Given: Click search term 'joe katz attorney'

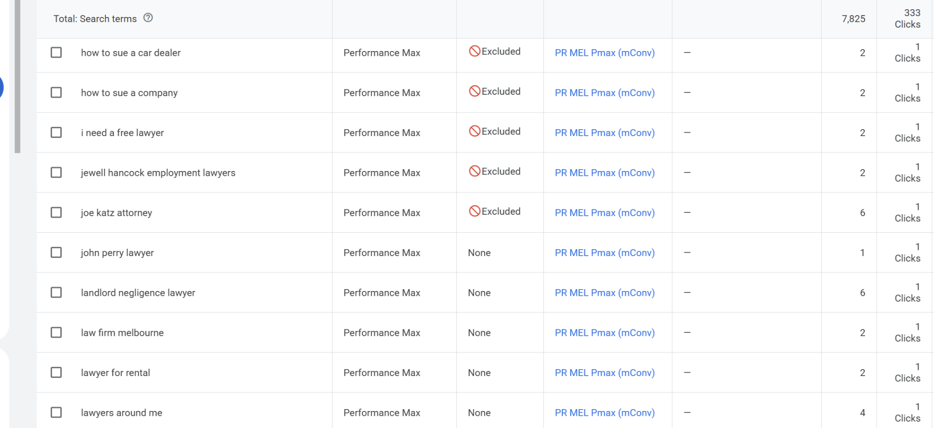Looking at the screenshot, I should [117, 213].
